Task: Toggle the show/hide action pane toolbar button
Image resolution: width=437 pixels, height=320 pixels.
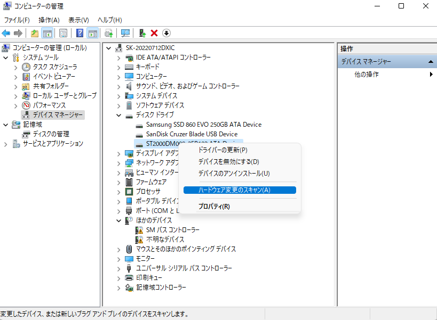Action: [x=92, y=33]
